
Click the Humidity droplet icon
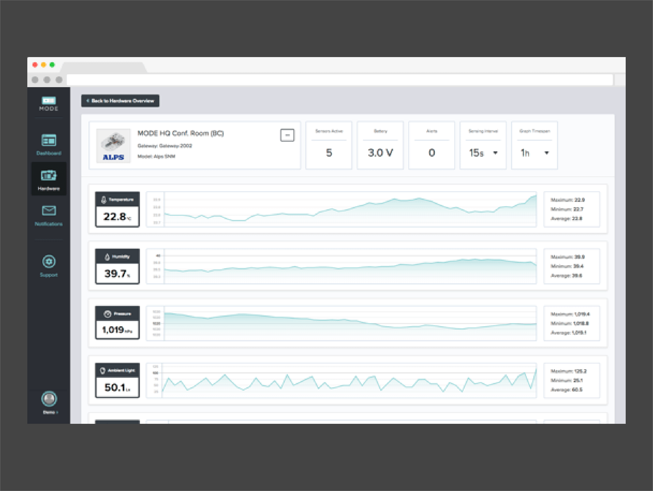coord(107,257)
